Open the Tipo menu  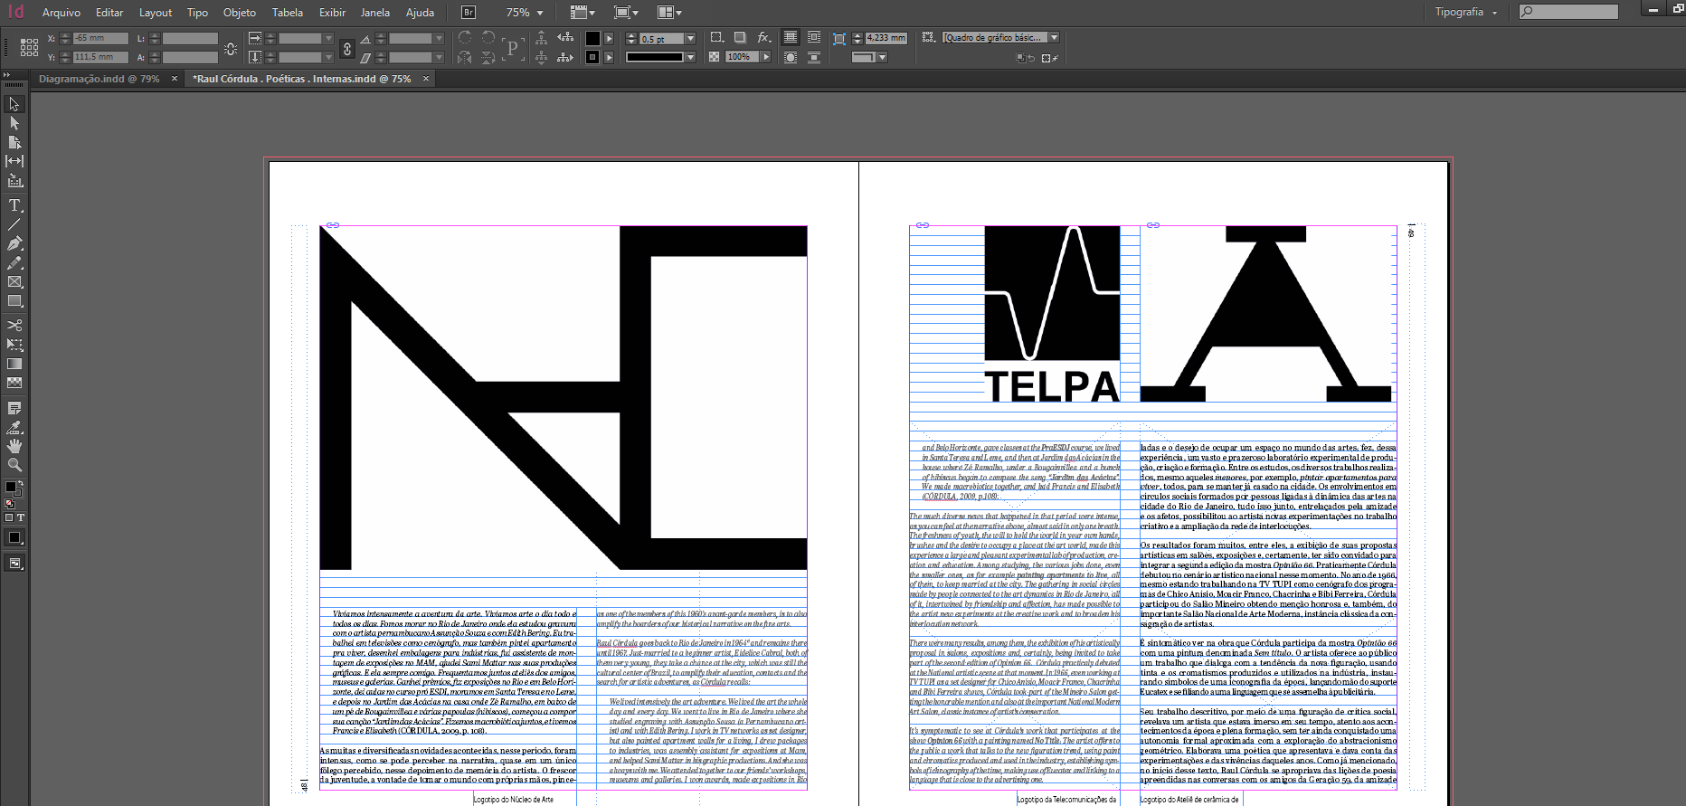click(x=197, y=13)
